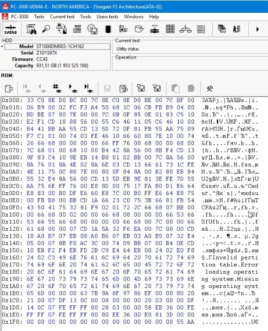
Task: Open the Help menu
Action: click(154, 16)
